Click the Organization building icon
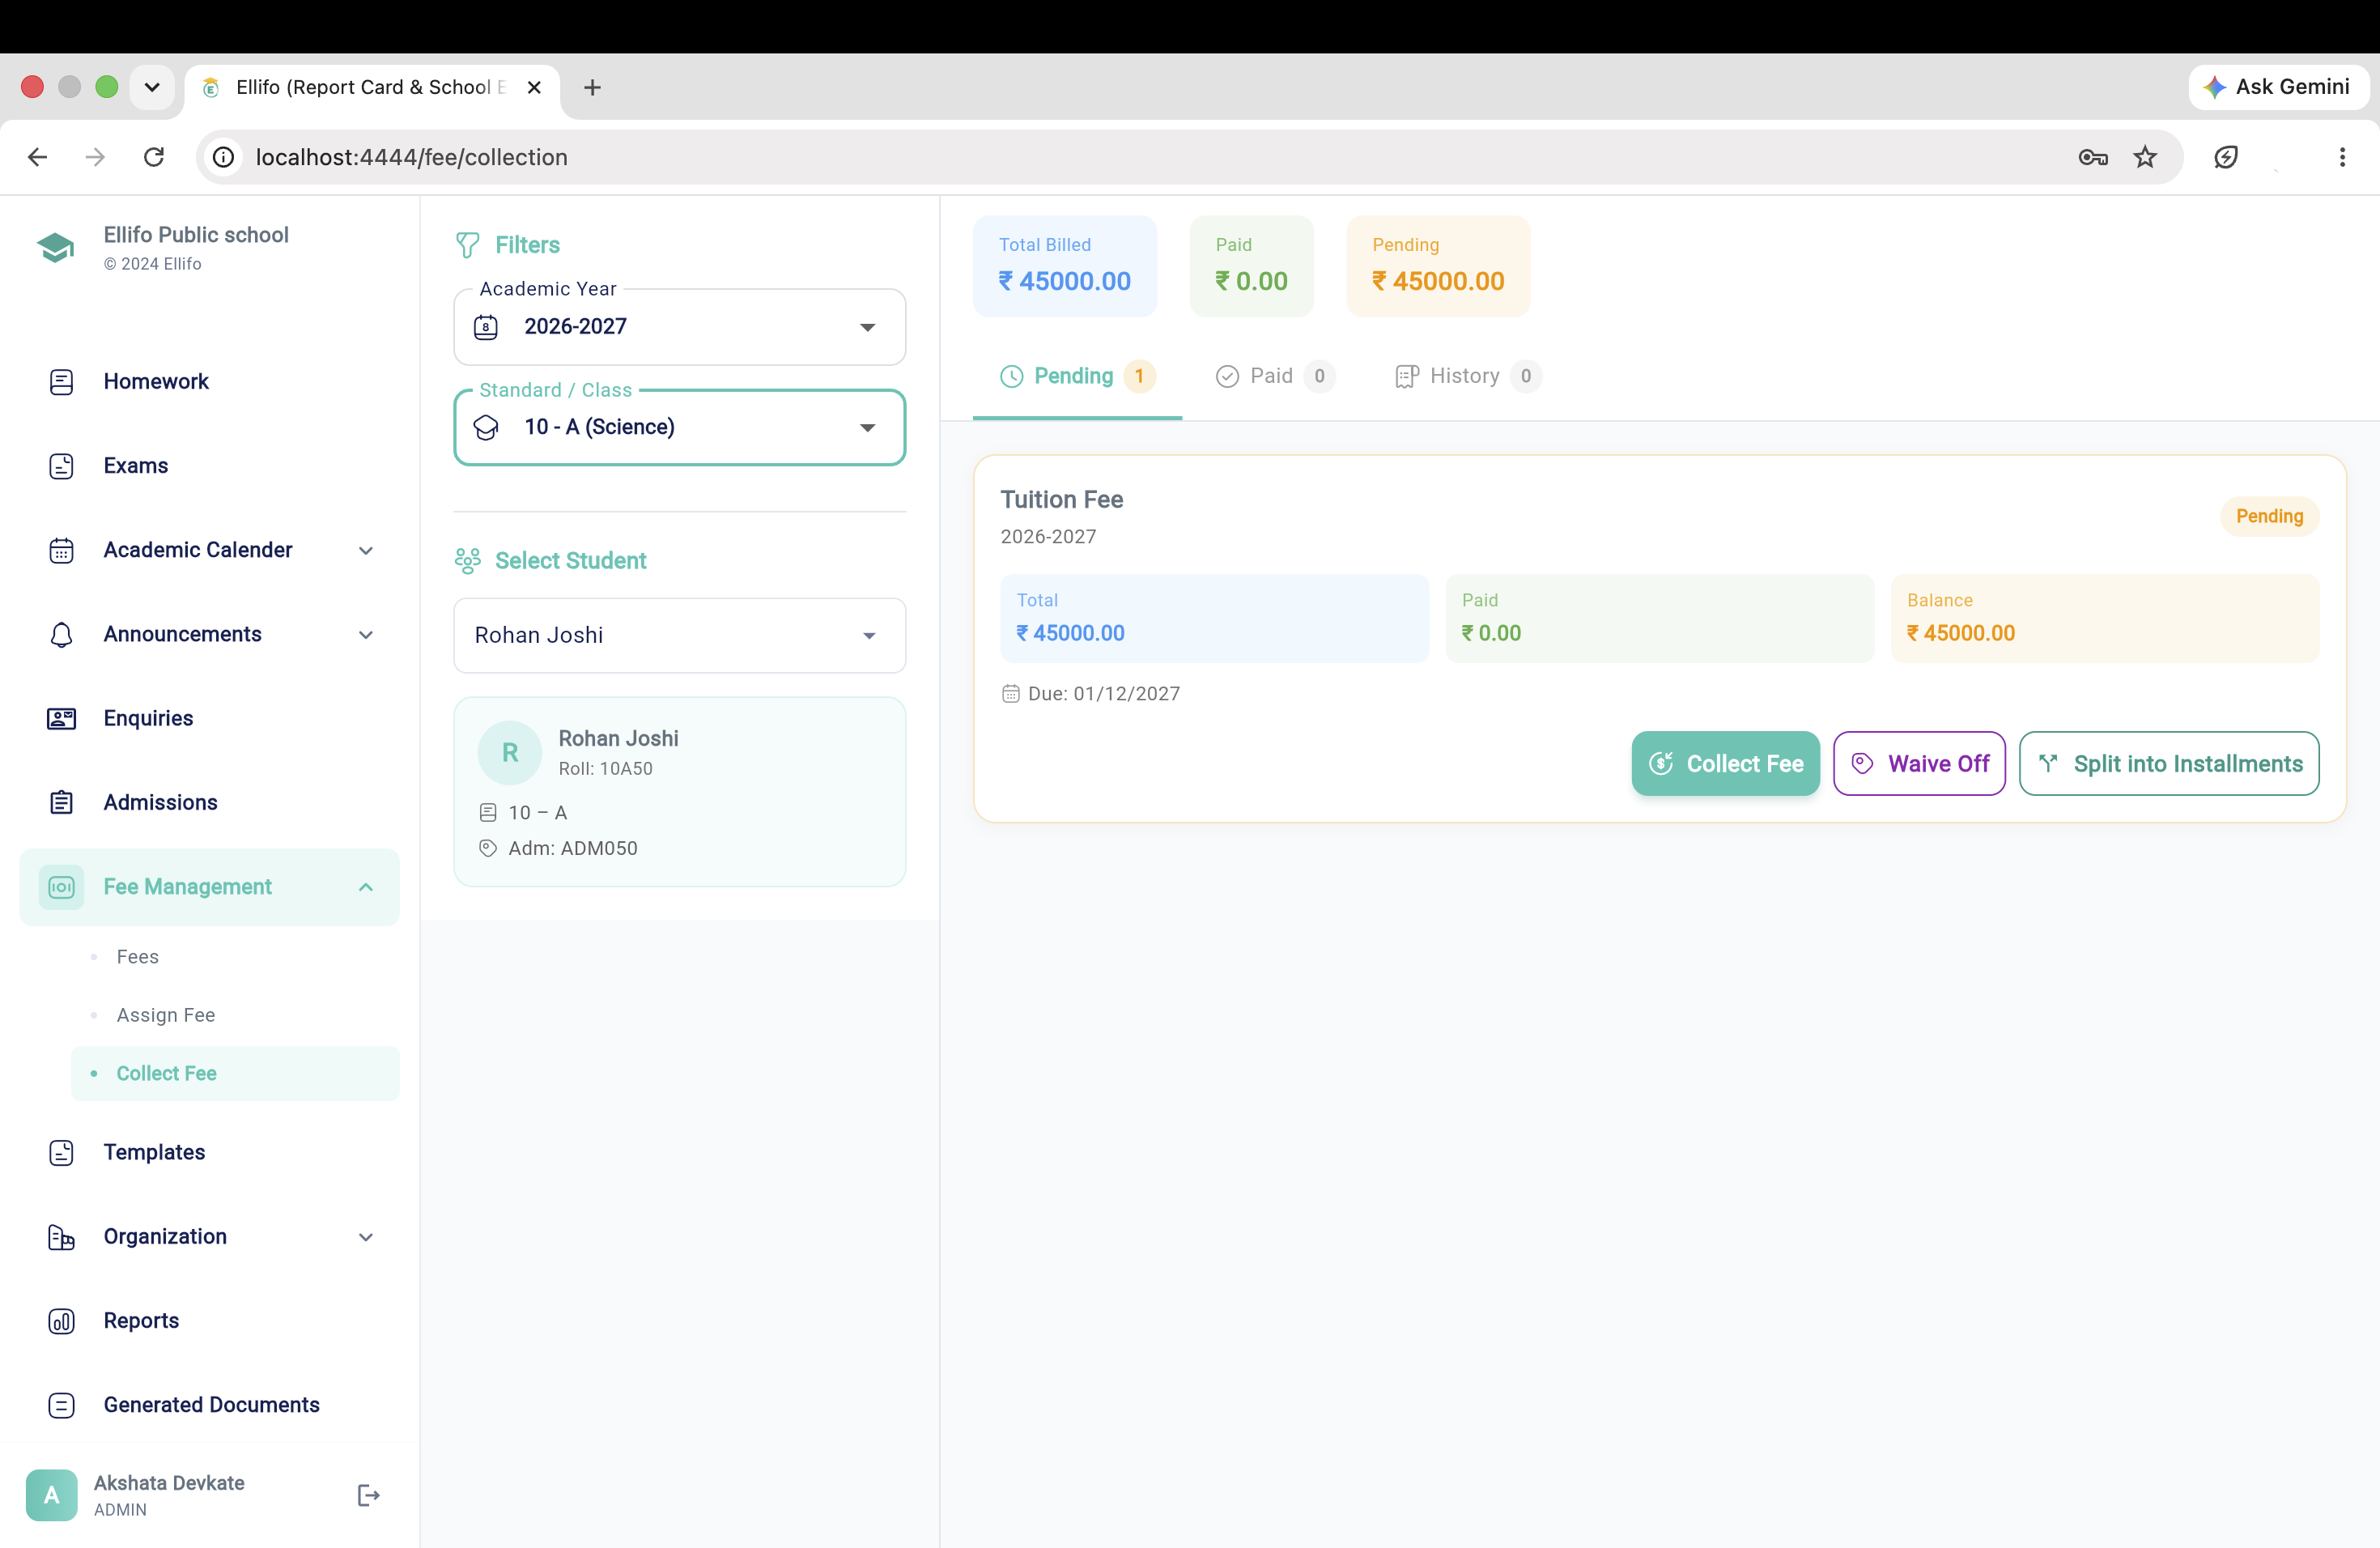The height and width of the screenshot is (1548, 2380). pyautogui.click(x=61, y=1236)
